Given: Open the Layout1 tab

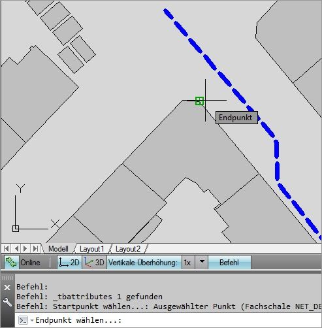Looking at the screenshot, I should click(x=91, y=249).
